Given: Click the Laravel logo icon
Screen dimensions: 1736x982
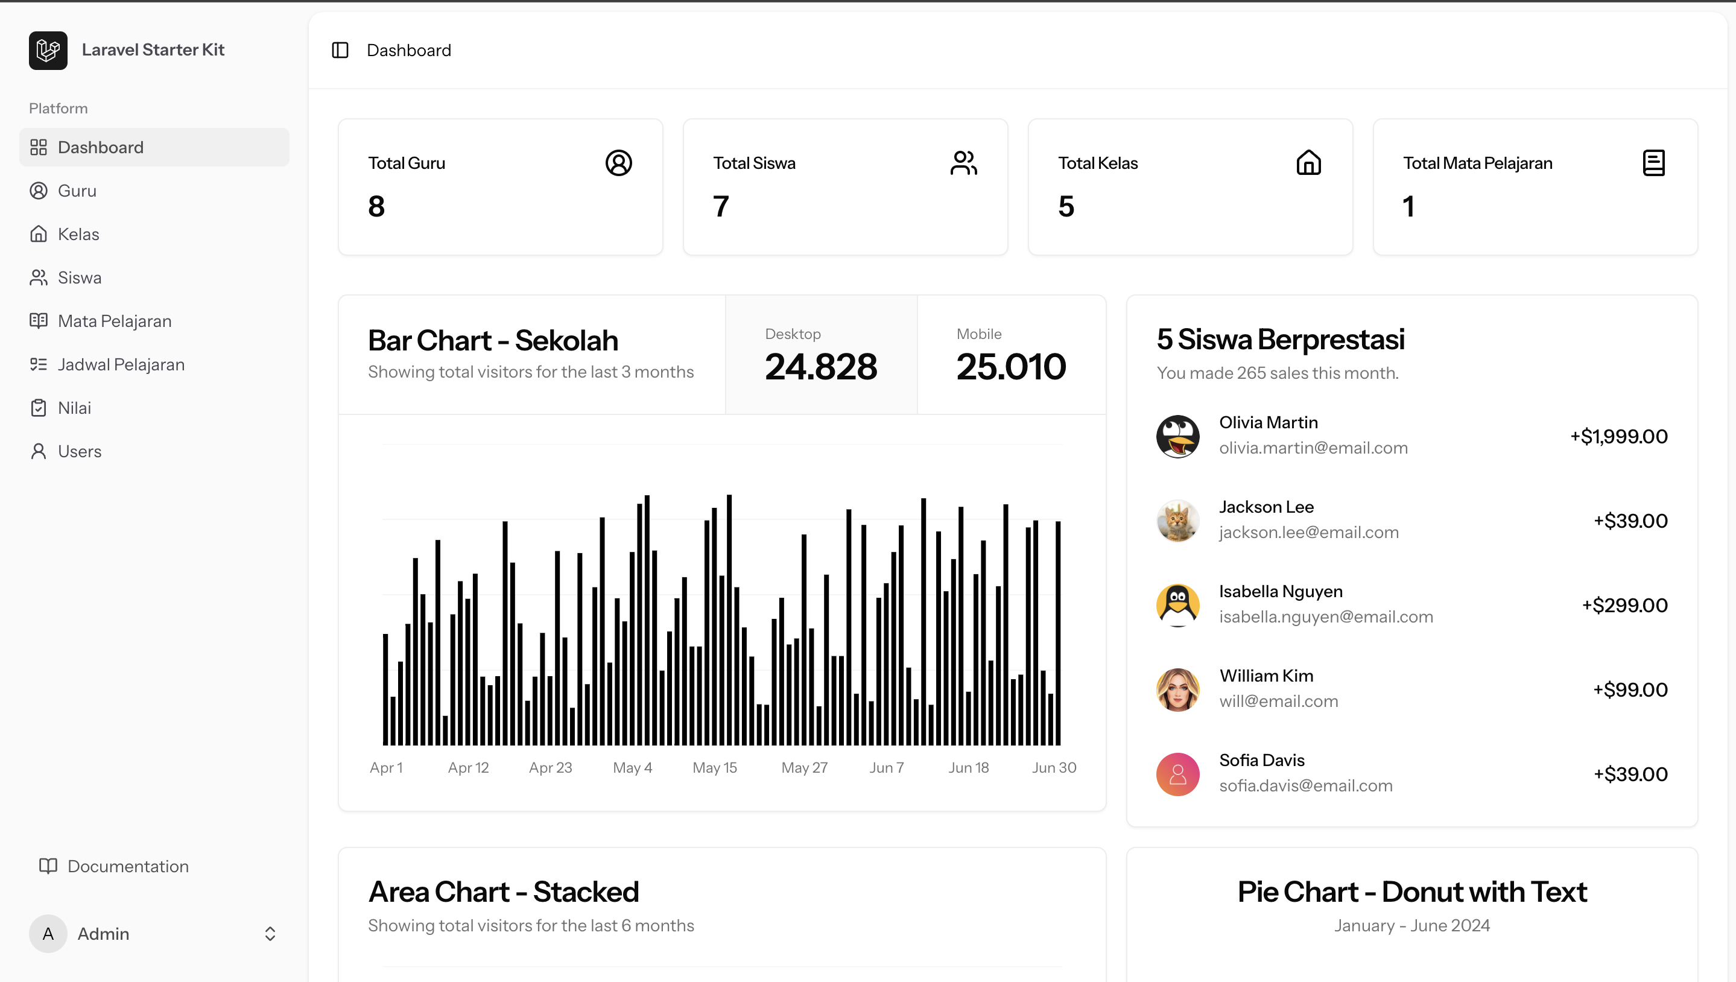Looking at the screenshot, I should [48, 50].
